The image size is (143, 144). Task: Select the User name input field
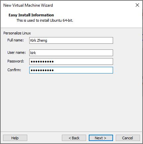(x=71, y=53)
